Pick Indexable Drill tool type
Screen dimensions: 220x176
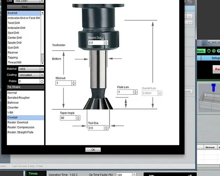click(24, 28)
